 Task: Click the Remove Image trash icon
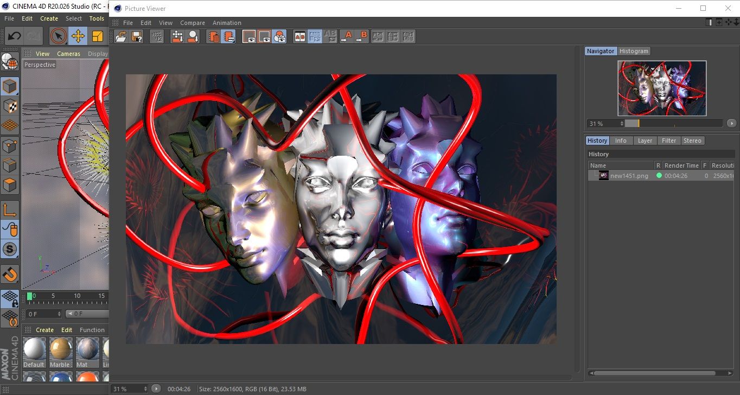[x=214, y=36]
